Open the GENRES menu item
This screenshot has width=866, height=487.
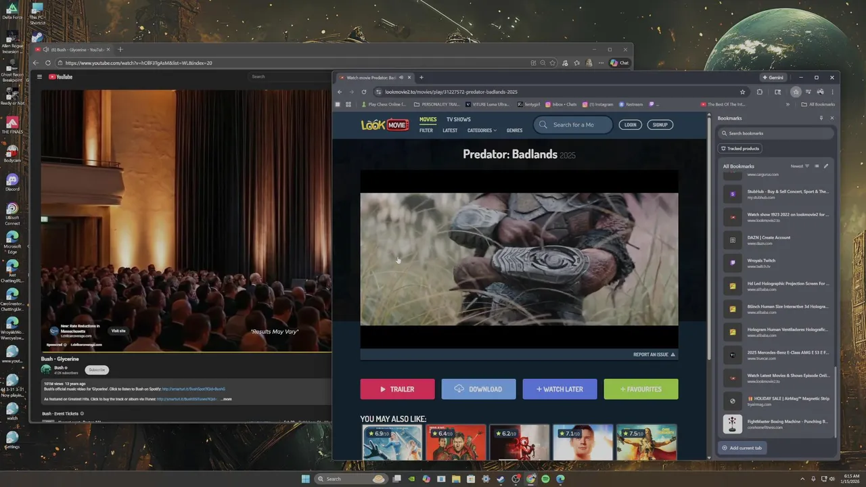[x=514, y=131]
